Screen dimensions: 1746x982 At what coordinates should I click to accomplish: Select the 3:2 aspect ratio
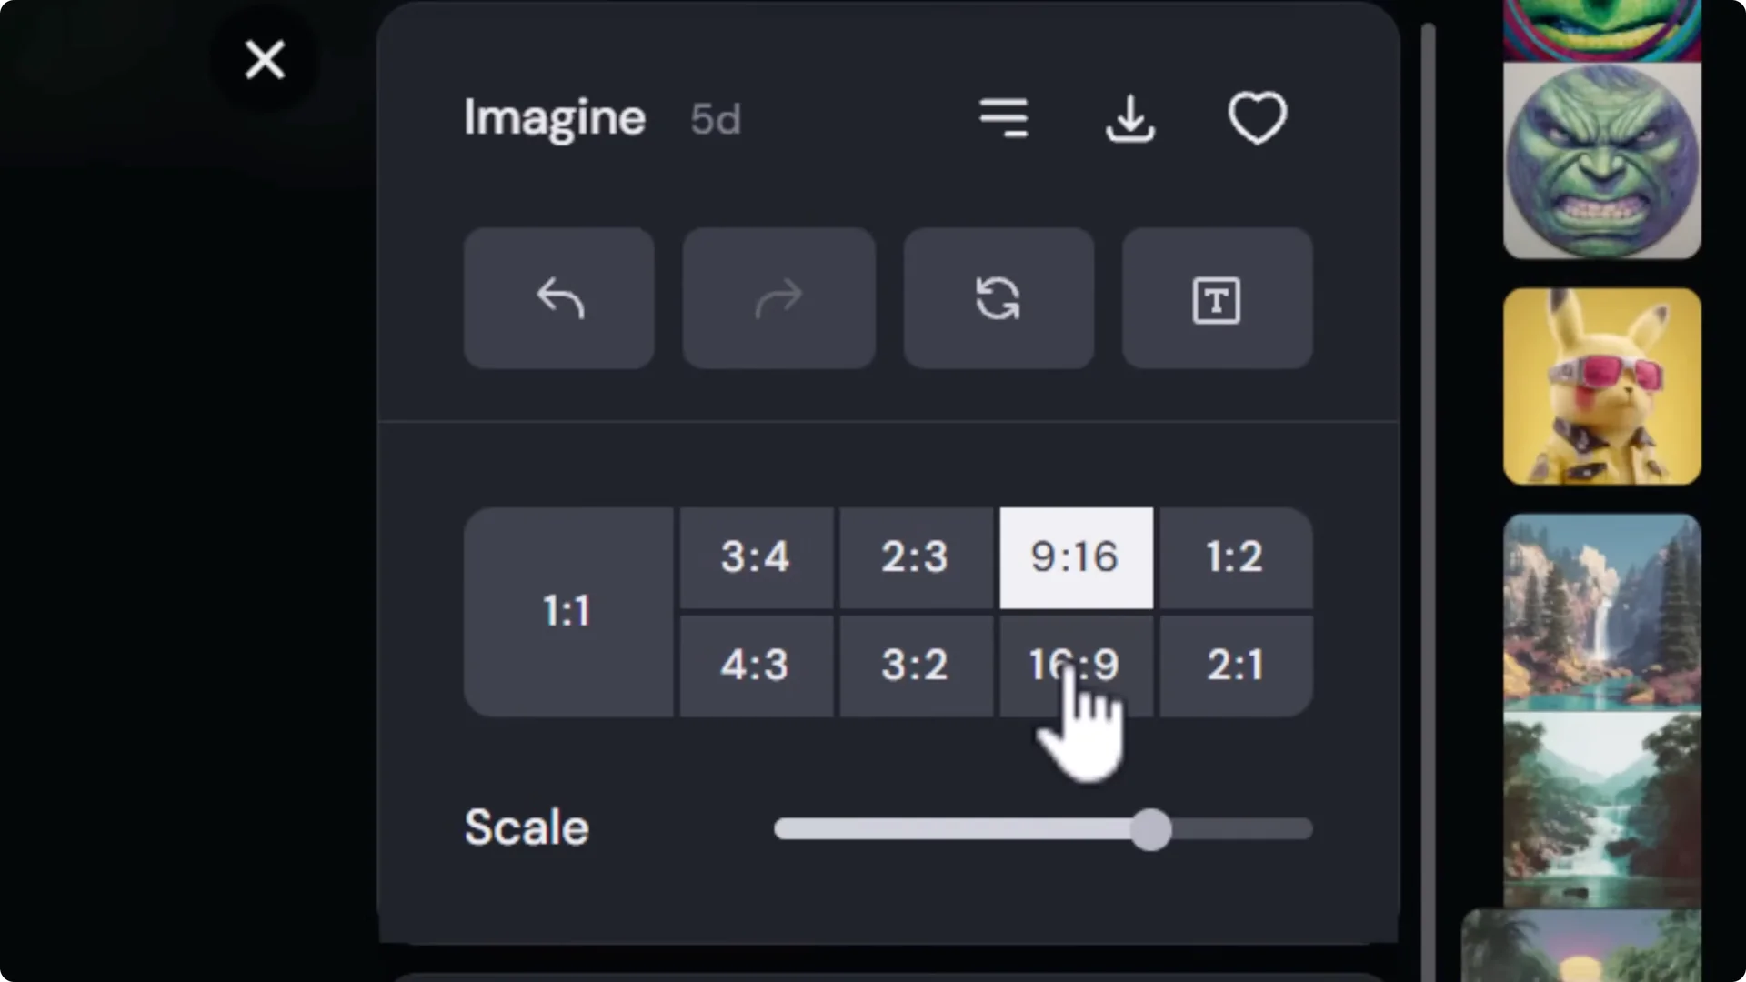(915, 665)
